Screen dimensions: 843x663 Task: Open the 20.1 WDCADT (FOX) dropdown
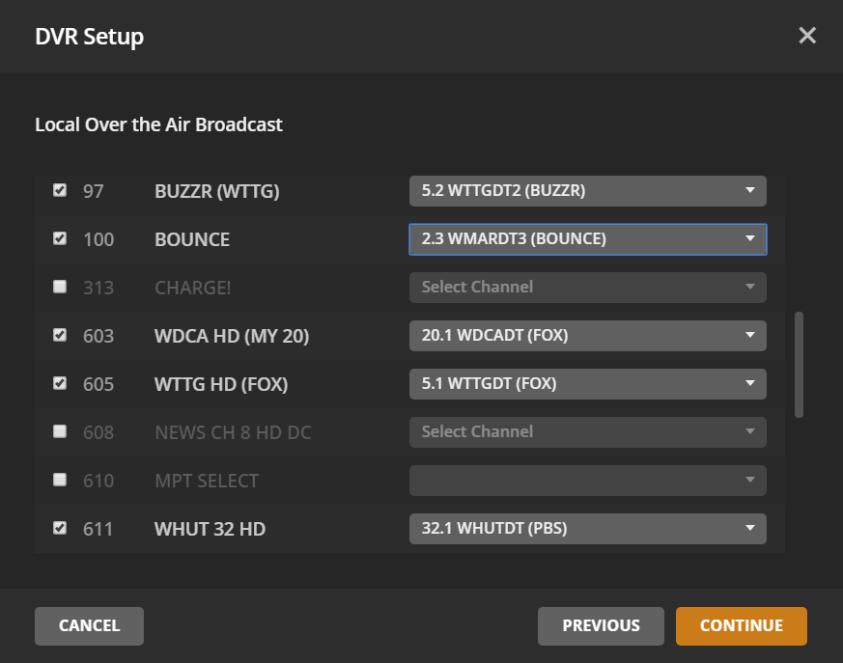point(587,336)
